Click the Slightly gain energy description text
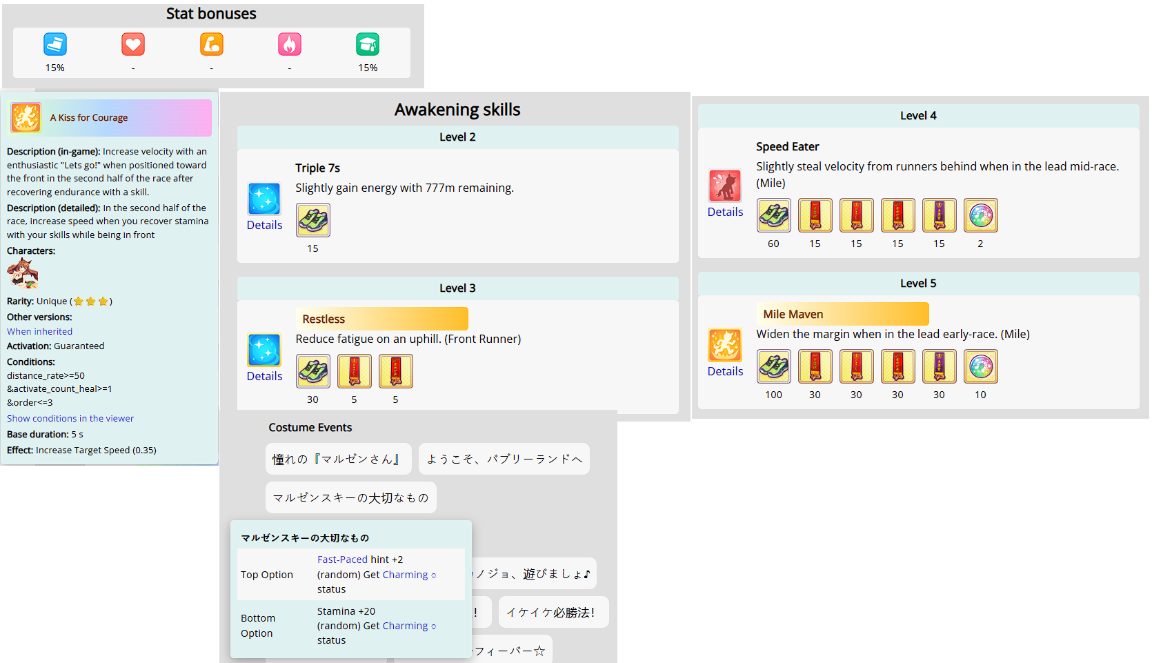Screen dimensions: 1152x663 (x=405, y=188)
